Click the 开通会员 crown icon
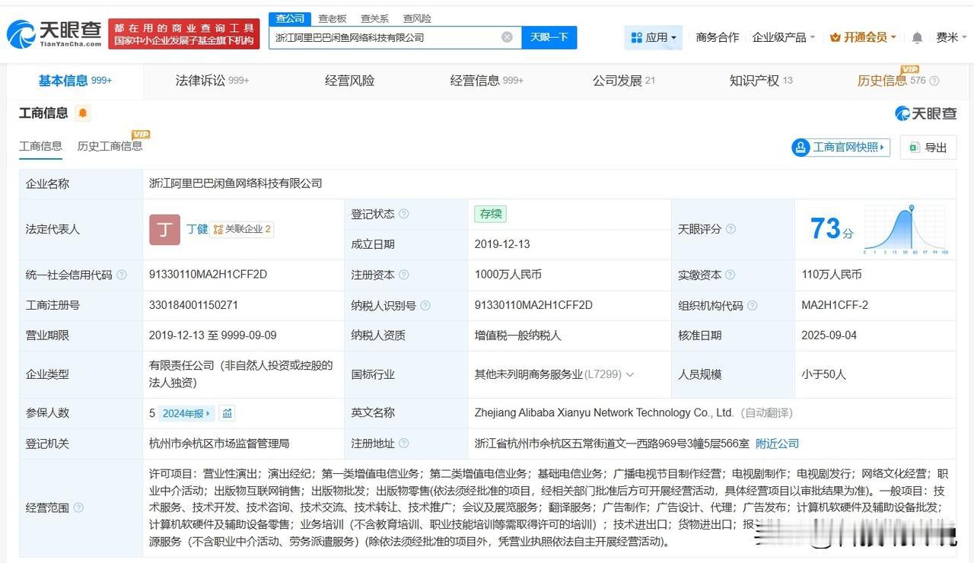The width and height of the screenshot is (974, 563). 836,37
